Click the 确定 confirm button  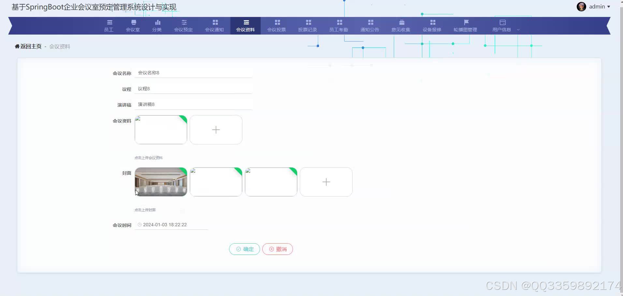click(x=244, y=249)
